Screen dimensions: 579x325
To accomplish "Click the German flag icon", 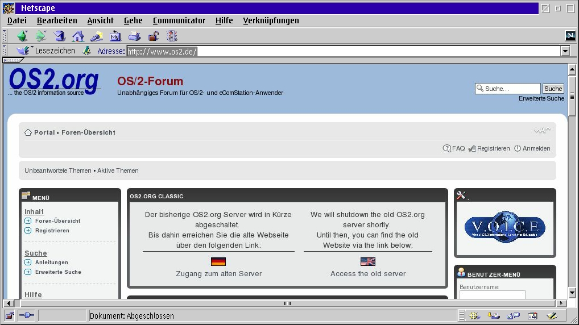I will [218, 261].
